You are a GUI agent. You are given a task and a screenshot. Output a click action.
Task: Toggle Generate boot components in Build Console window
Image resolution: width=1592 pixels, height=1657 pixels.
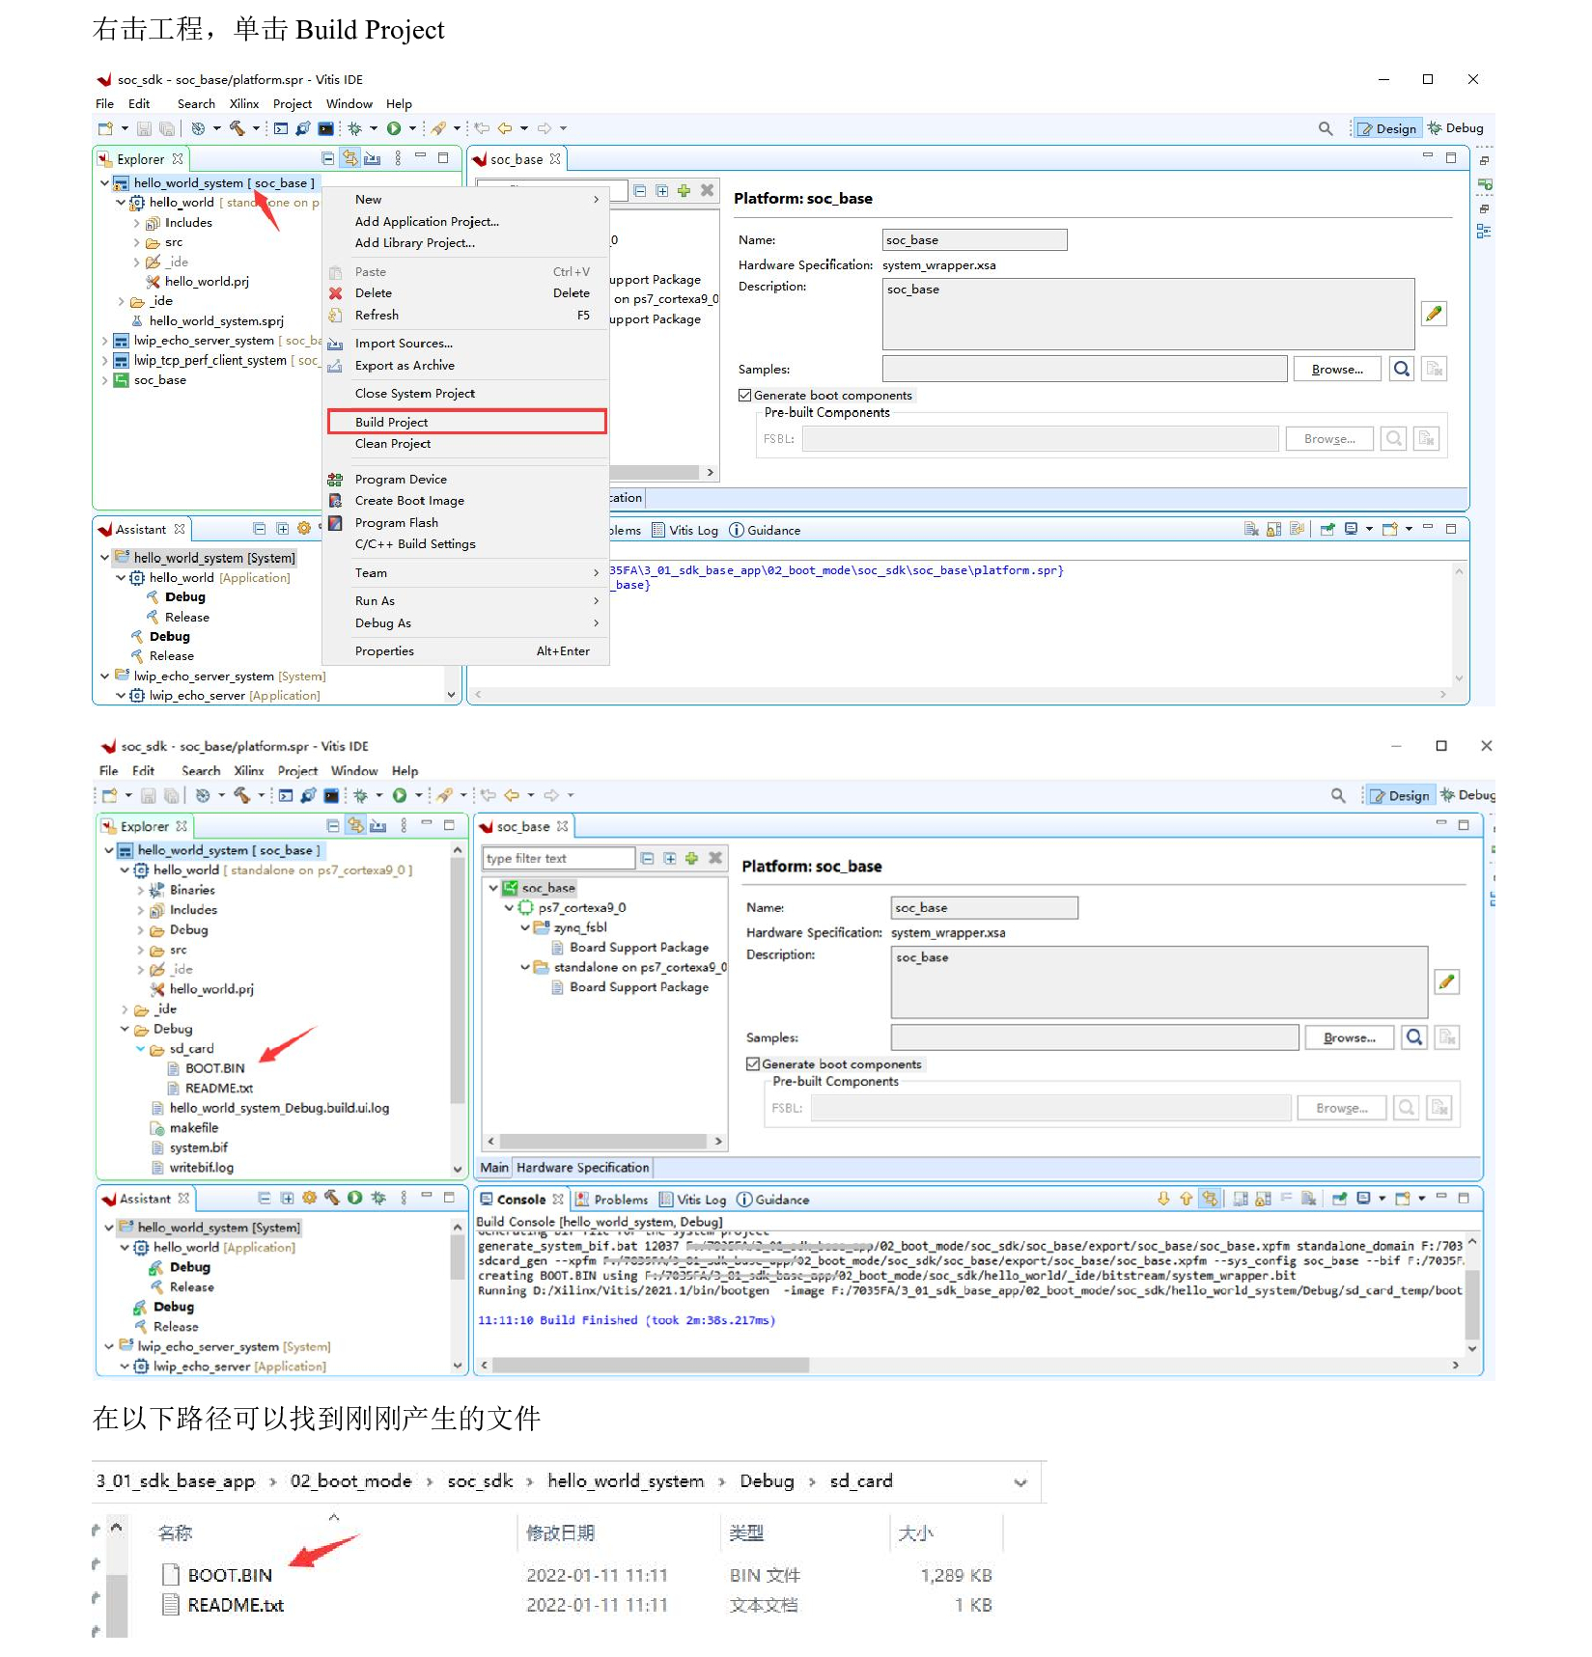753,1063
